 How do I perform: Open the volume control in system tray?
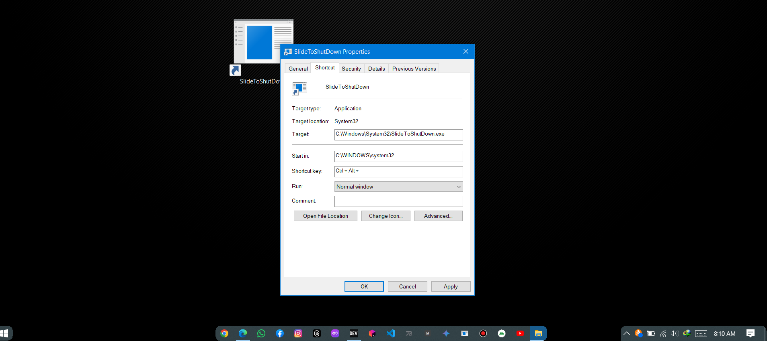click(x=674, y=333)
